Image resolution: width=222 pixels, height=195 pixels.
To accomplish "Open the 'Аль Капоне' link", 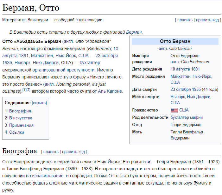I will tap(110, 91).
